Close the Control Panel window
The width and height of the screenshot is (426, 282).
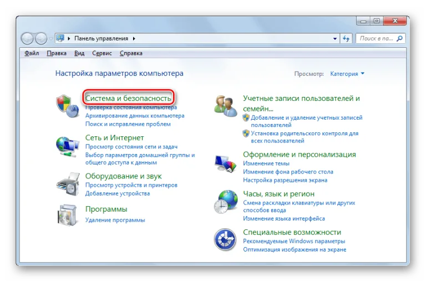tap(395, 21)
